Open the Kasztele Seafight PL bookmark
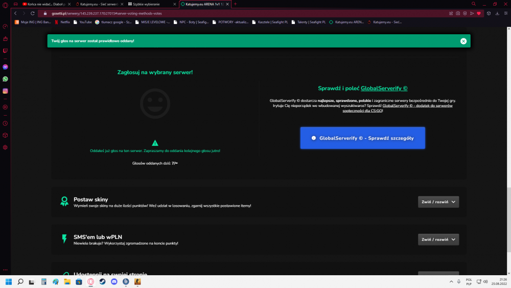511x288 pixels. [x=270, y=22]
